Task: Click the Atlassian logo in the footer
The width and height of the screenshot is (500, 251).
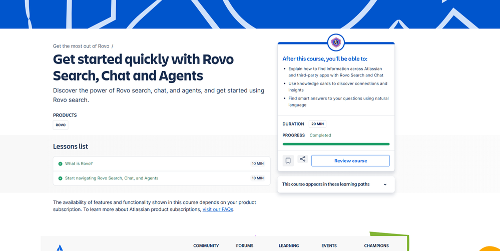Action: [60, 247]
